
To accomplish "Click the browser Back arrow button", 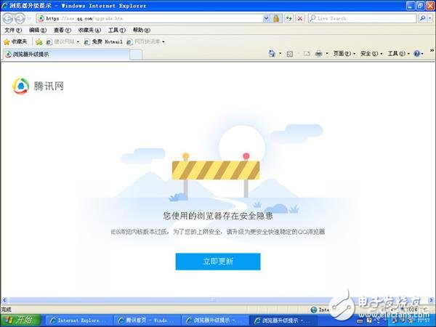I will pos(8,18).
